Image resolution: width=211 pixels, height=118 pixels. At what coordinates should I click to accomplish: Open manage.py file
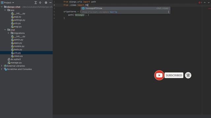16,63
